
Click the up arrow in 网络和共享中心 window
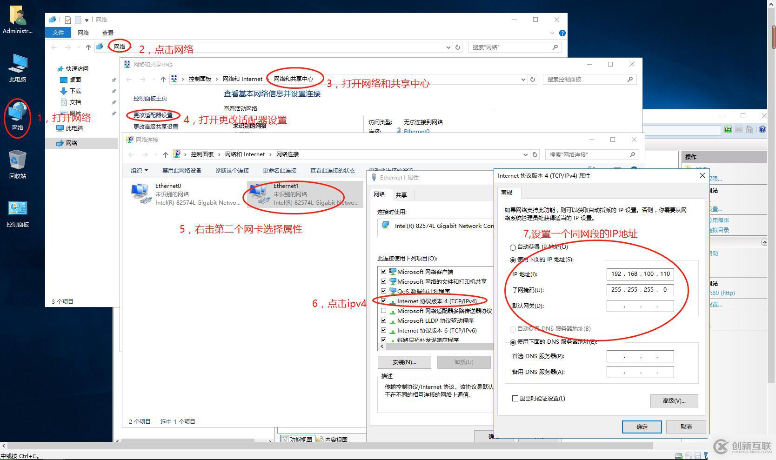point(163,79)
